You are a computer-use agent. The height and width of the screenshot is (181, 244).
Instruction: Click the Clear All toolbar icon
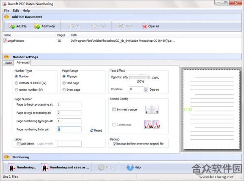(x=144, y=26)
